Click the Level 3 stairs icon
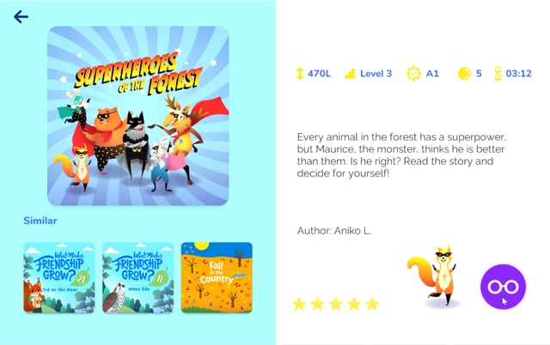 pos(350,74)
